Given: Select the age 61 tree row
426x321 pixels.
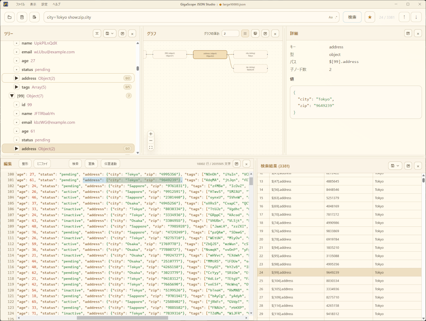Looking at the screenshot, I should coord(68,131).
